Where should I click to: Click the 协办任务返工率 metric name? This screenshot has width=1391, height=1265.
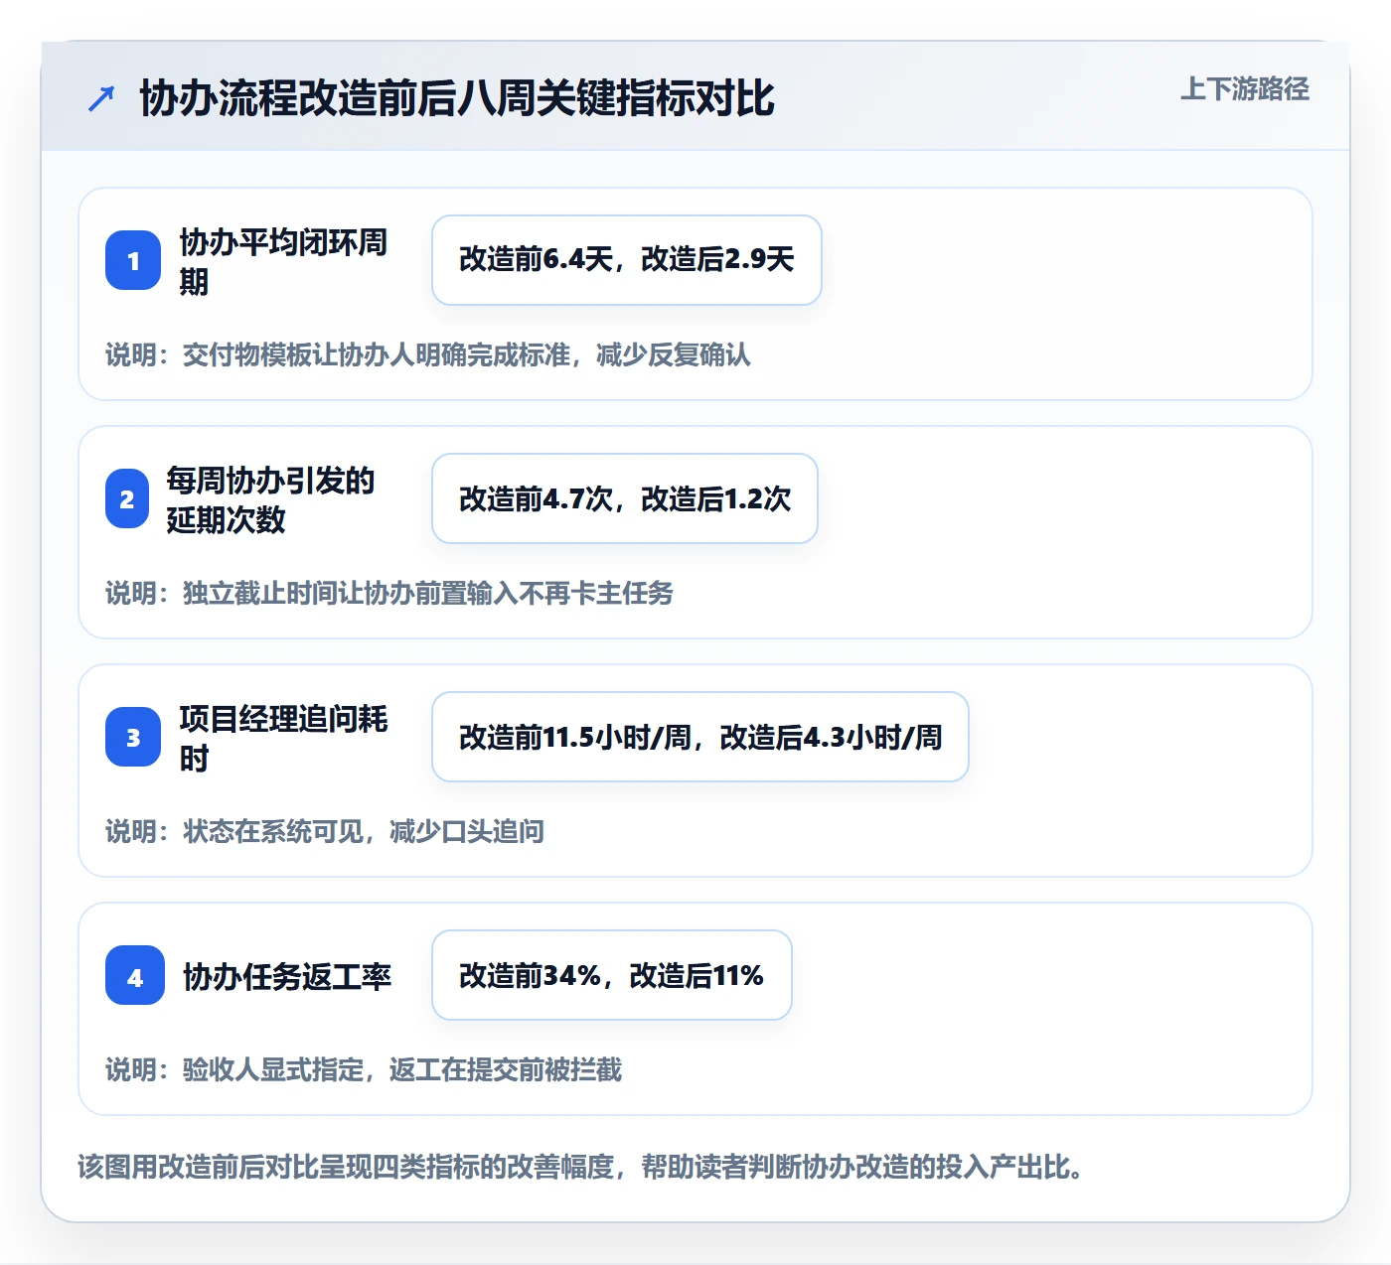pos(287,976)
